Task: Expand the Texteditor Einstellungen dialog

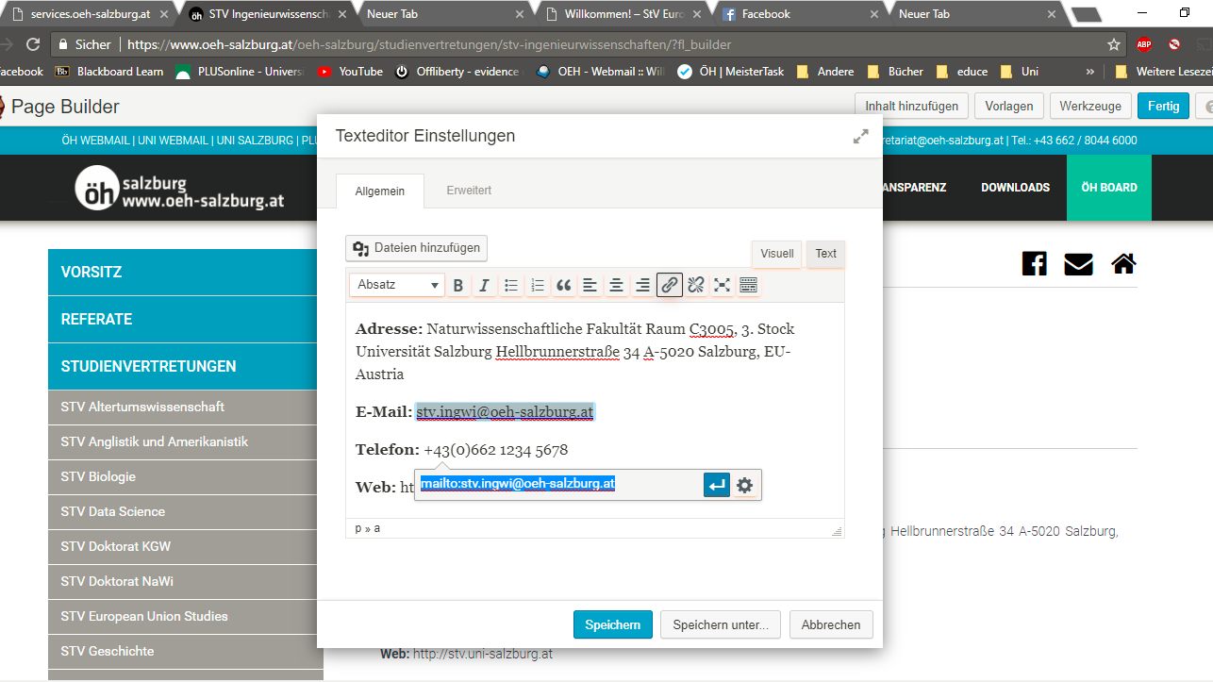Action: [860, 136]
